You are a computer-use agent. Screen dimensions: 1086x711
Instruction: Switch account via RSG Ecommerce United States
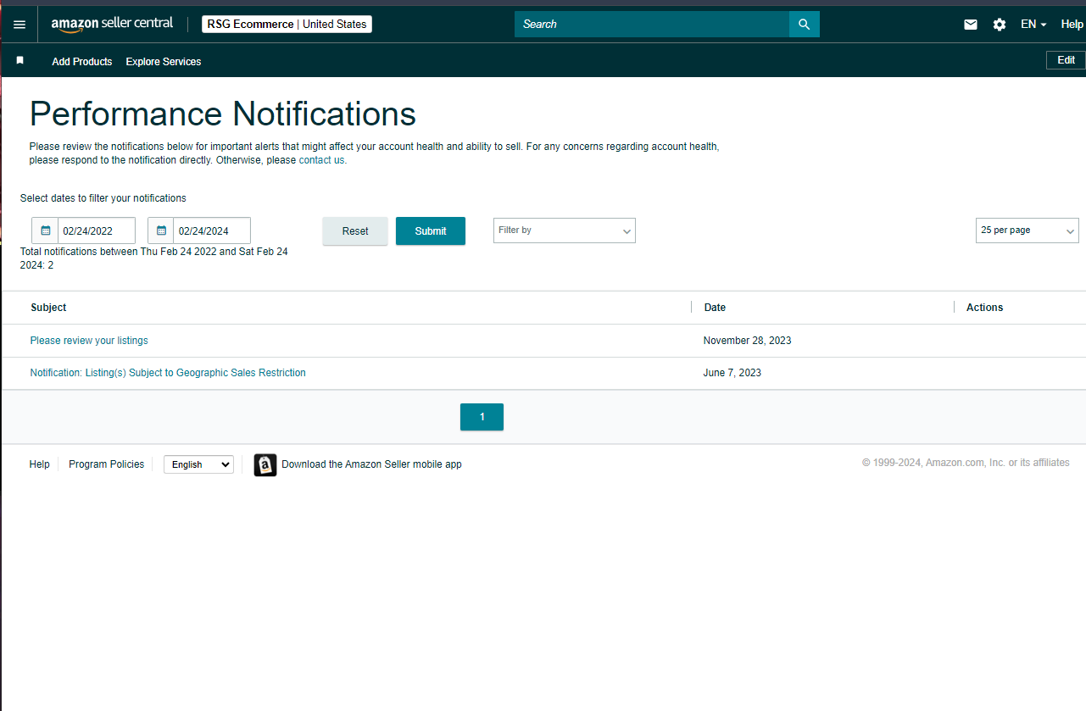coord(287,25)
